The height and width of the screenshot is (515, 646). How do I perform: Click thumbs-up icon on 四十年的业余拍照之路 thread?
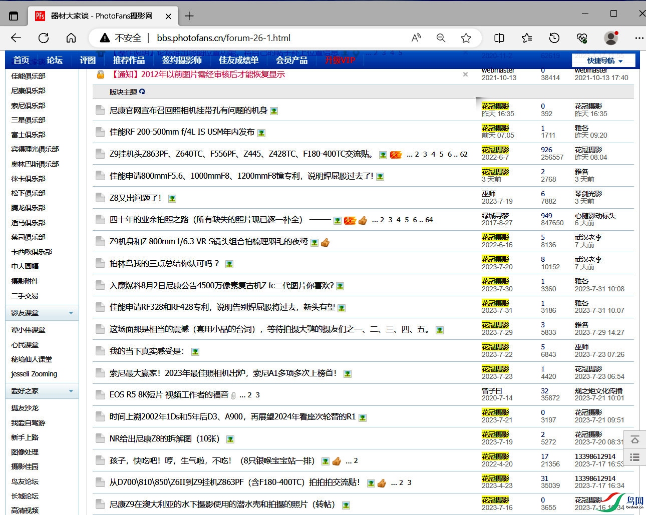tap(363, 220)
